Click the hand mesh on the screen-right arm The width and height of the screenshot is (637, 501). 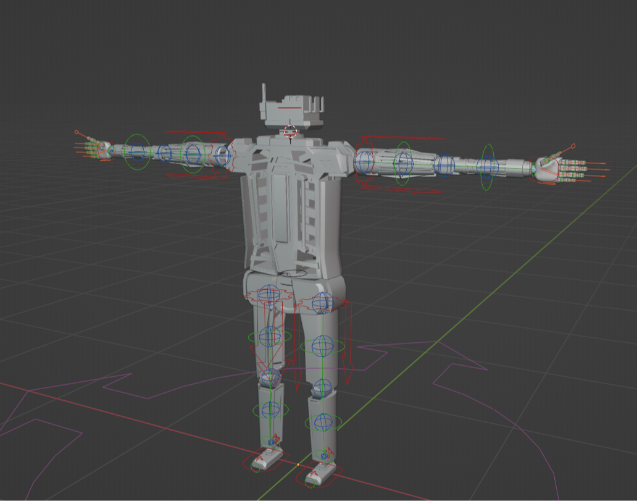[x=546, y=169]
